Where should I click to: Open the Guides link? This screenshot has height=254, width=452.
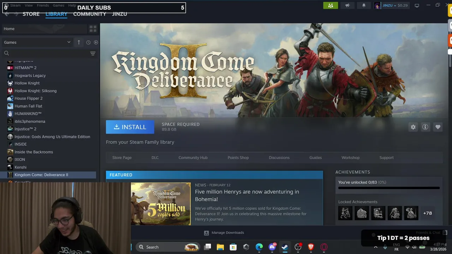[x=315, y=158]
